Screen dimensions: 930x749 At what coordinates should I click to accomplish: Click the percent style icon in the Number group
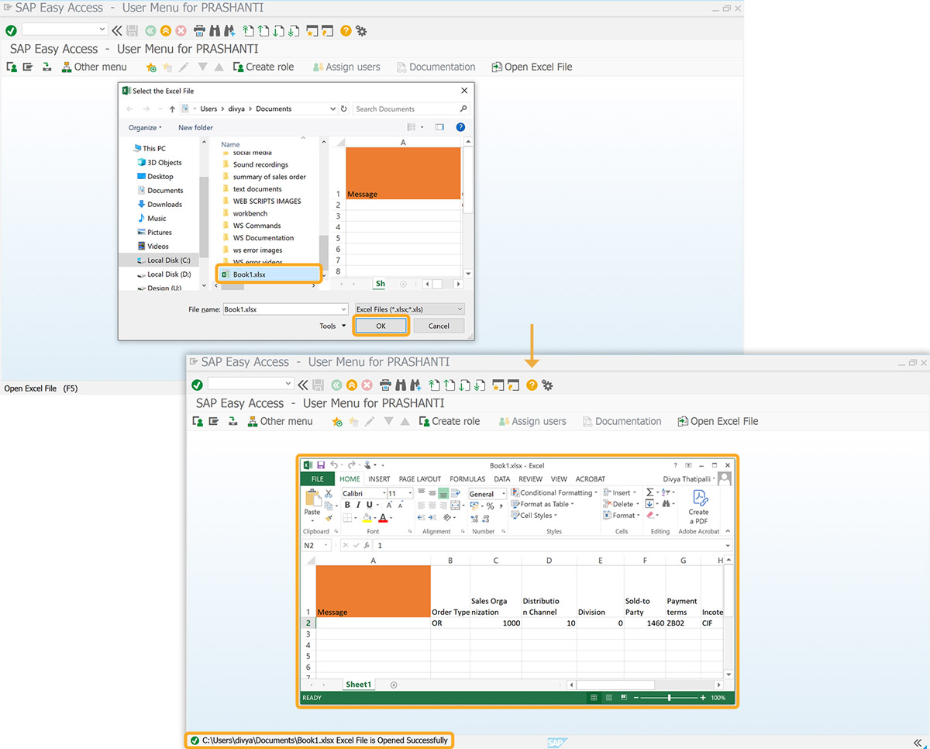pos(490,506)
